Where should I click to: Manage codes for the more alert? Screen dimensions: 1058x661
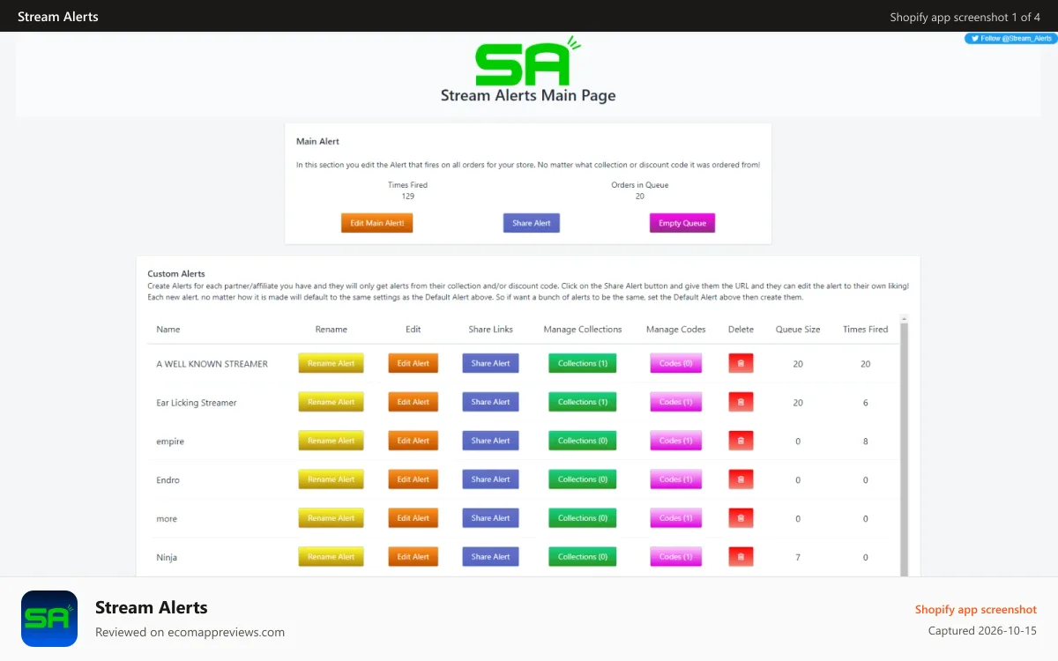pos(676,518)
